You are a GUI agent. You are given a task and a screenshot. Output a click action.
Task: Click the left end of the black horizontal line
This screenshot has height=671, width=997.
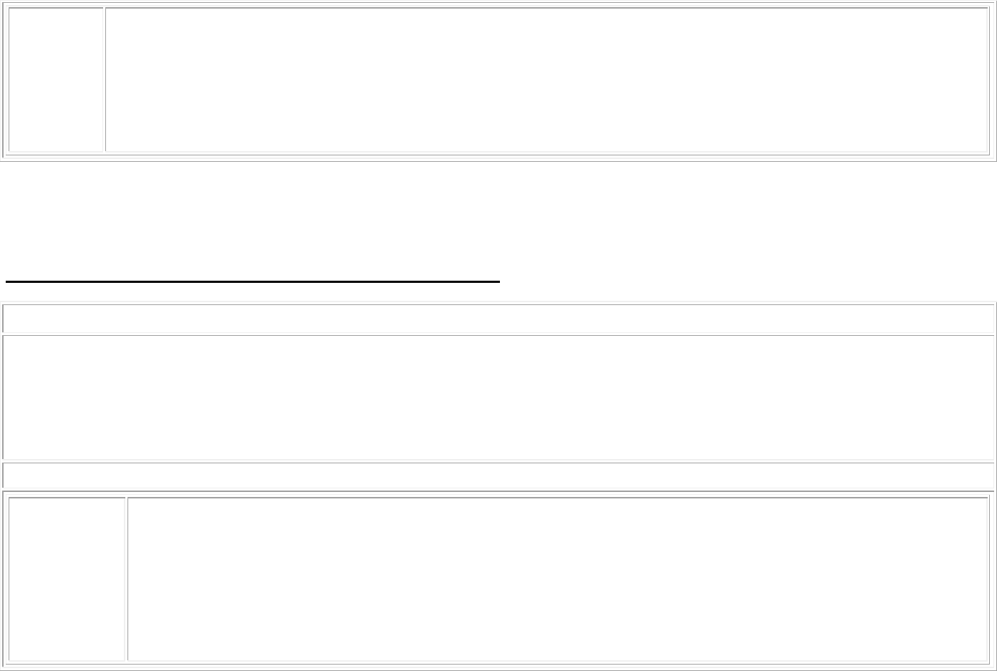point(7,281)
